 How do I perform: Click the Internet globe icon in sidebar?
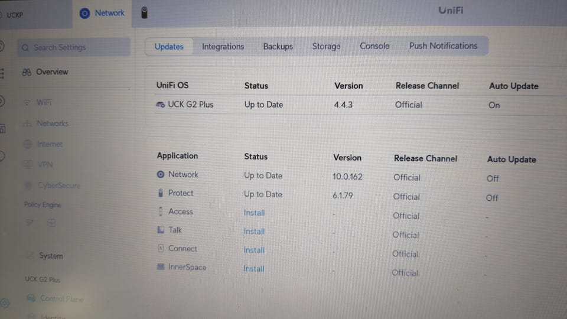click(27, 144)
